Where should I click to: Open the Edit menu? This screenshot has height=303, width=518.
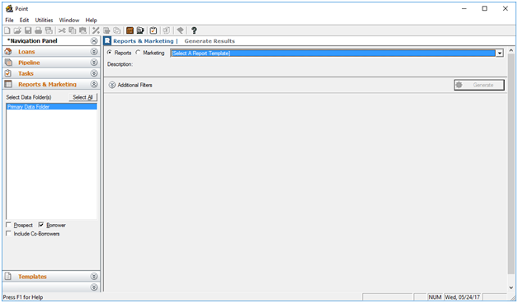point(24,20)
